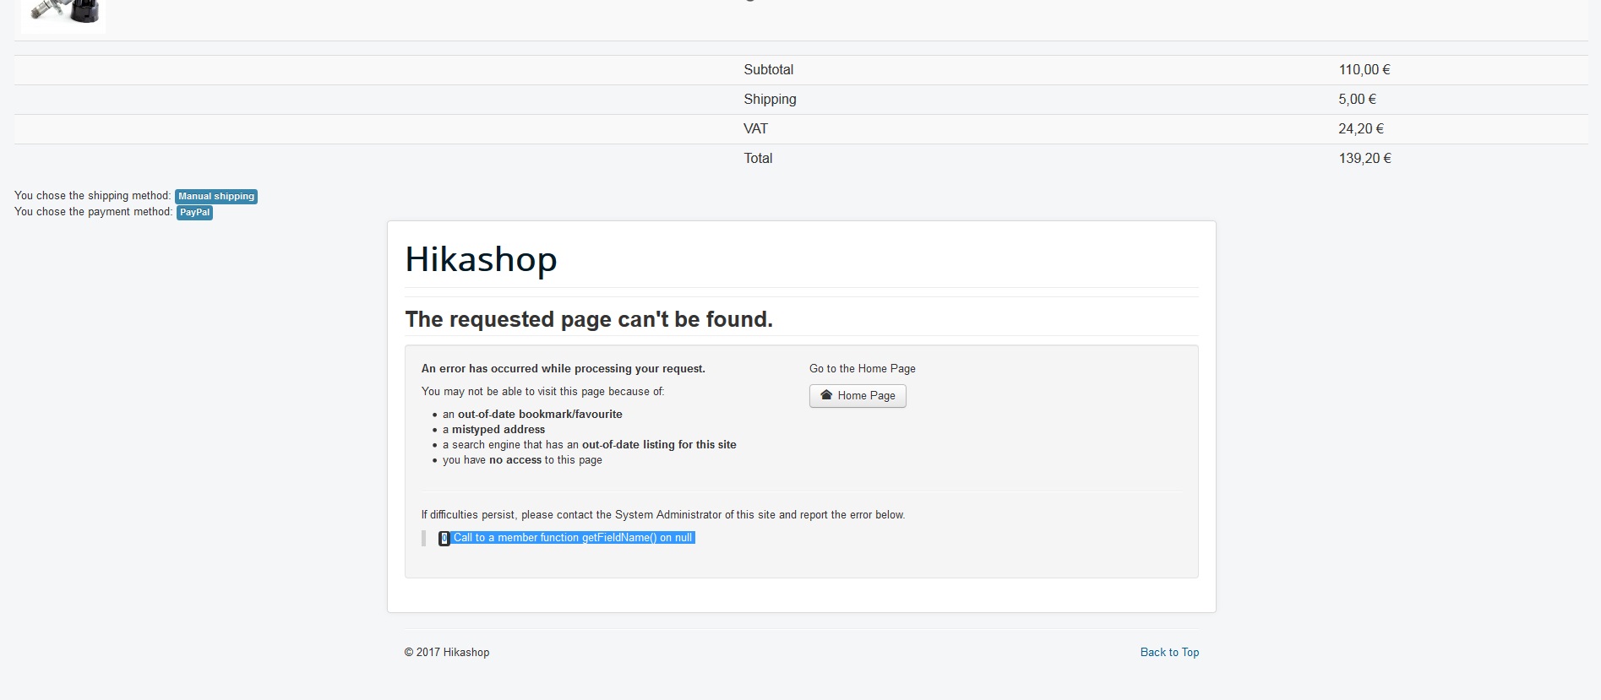1601x700 pixels.
Task: Click the Home Page button
Action: [858, 396]
